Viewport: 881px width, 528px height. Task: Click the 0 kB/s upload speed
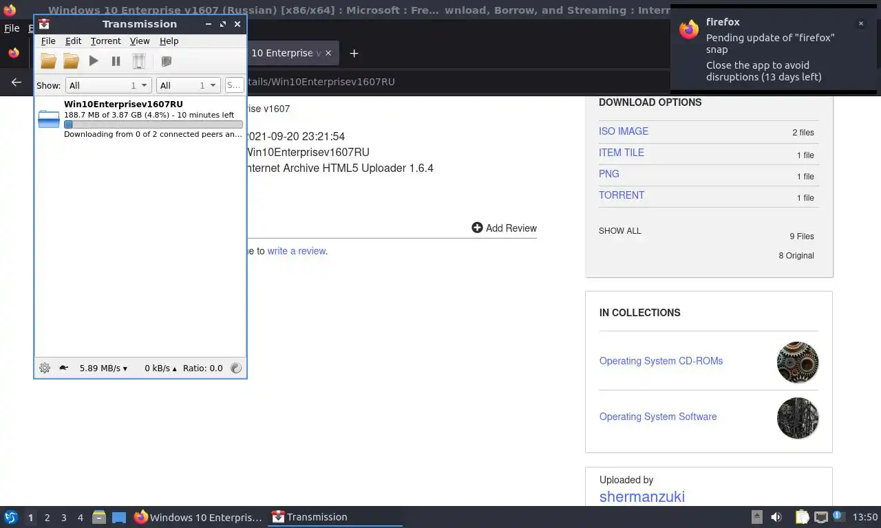tap(160, 368)
